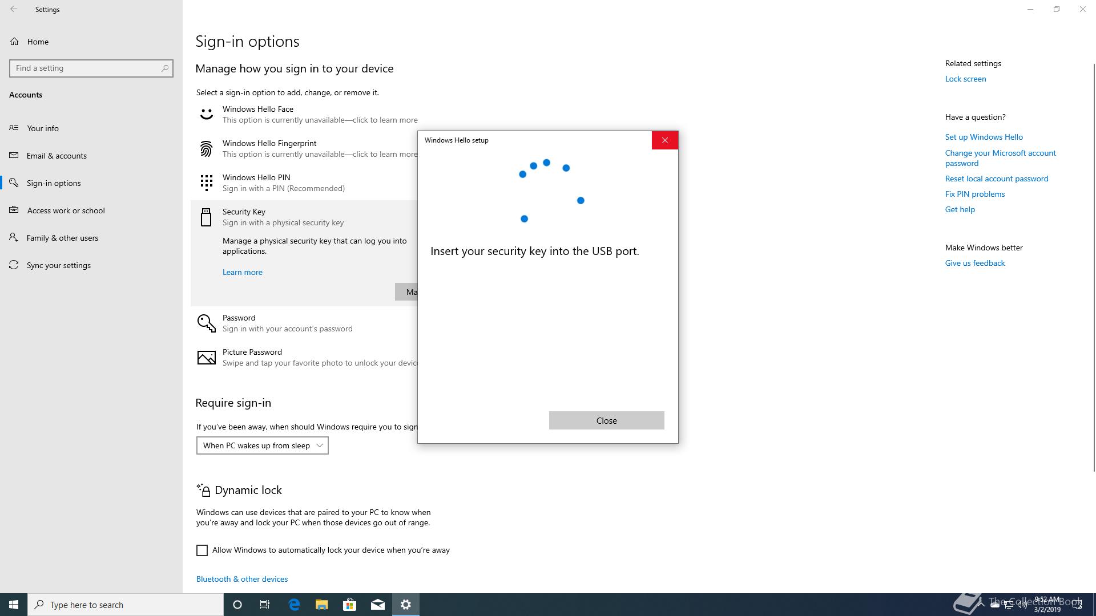The width and height of the screenshot is (1096, 616).
Task: Open Microsoft Store from taskbar
Action: tap(350, 605)
